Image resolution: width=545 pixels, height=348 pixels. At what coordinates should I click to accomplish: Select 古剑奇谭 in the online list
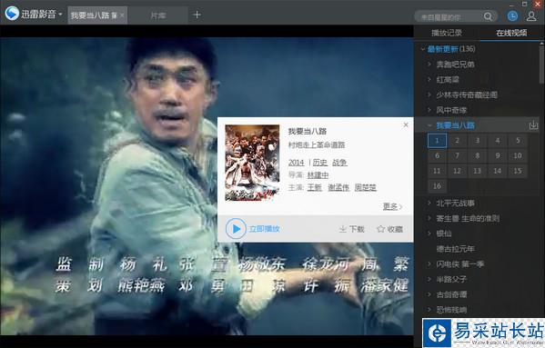pos(451,294)
